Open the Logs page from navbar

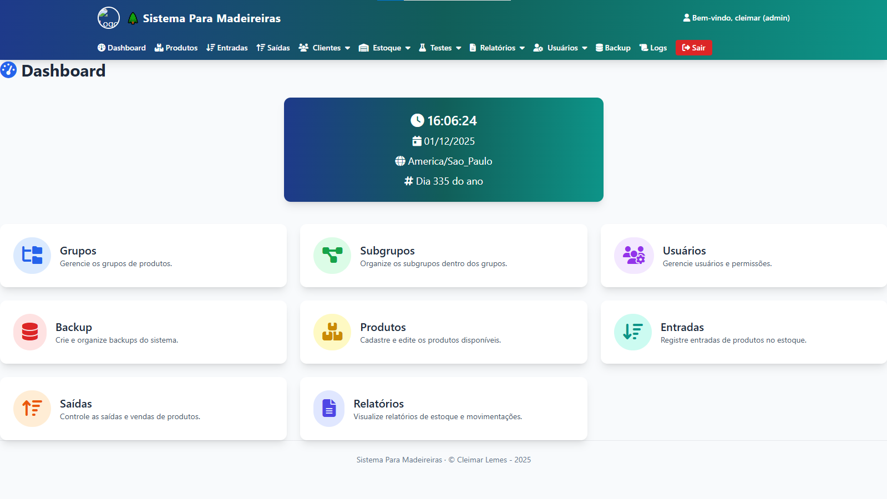pyautogui.click(x=653, y=48)
